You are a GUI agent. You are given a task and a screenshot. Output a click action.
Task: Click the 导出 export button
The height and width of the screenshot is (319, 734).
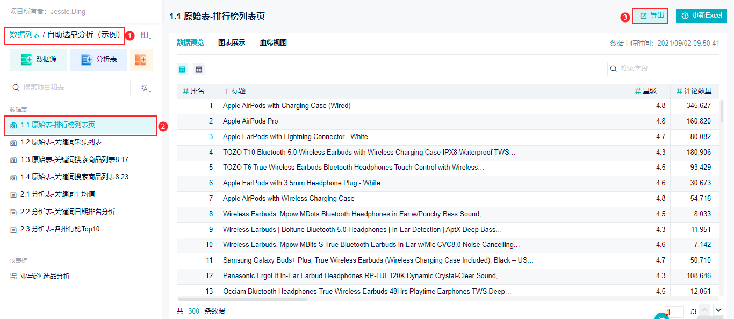click(650, 16)
